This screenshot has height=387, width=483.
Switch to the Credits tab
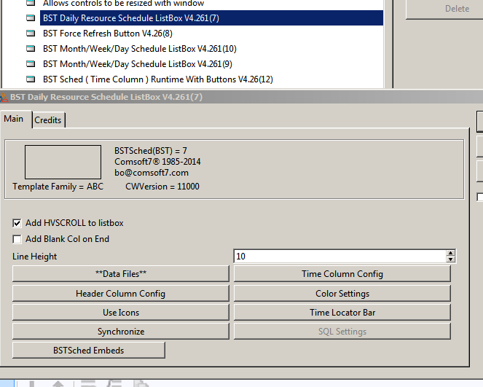(x=48, y=120)
